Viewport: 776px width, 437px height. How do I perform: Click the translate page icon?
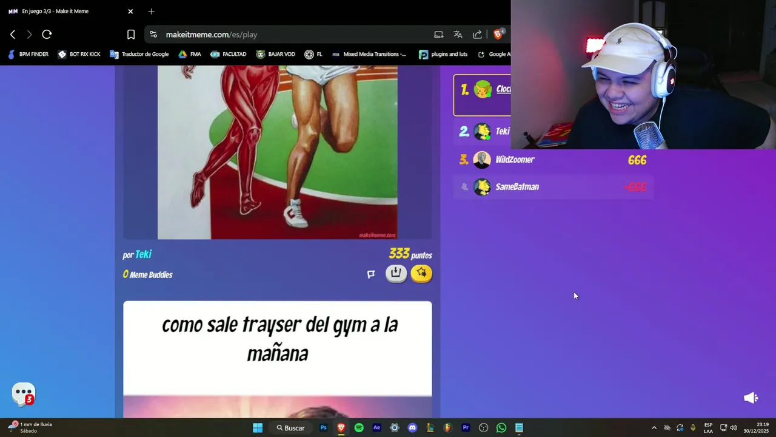click(458, 35)
